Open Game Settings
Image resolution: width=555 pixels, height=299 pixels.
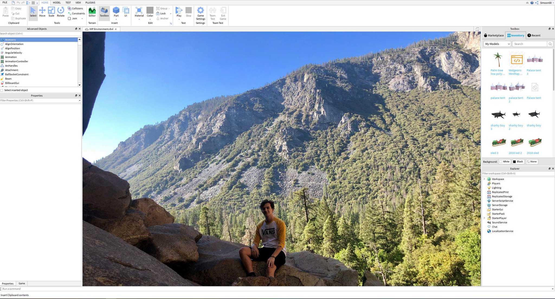[x=201, y=13]
